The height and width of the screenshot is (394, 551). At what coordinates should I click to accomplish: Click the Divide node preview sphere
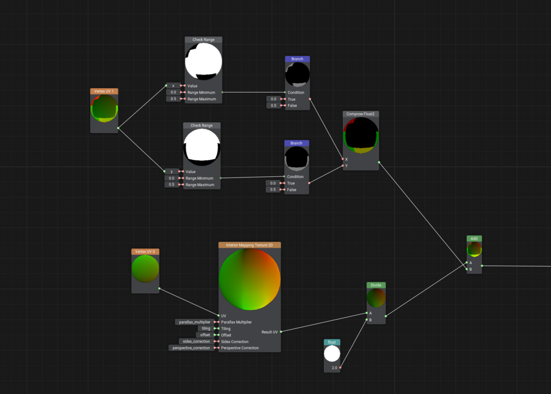(x=376, y=298)
